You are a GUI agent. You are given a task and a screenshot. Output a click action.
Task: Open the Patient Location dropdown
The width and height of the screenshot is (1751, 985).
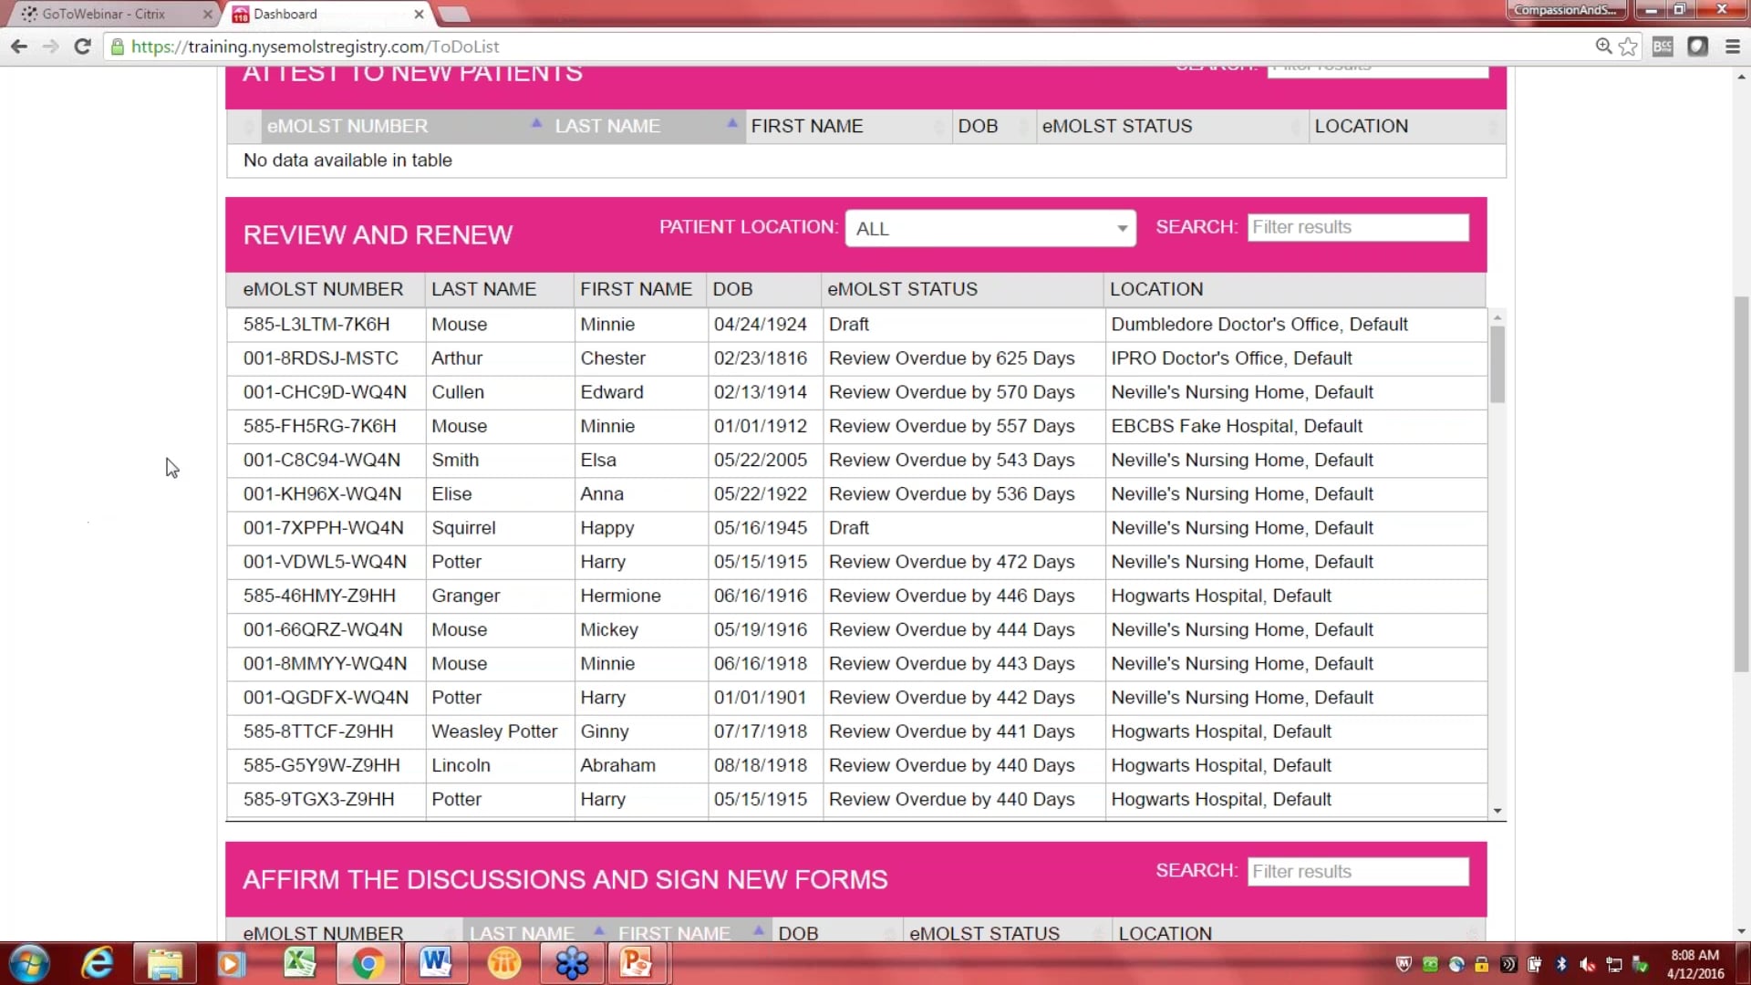pyautogui.click(x=989, y=229)
